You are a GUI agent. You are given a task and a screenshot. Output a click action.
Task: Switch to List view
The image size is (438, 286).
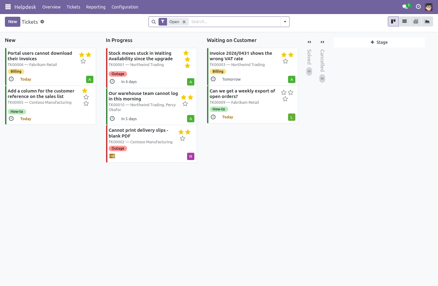[405, 22]
